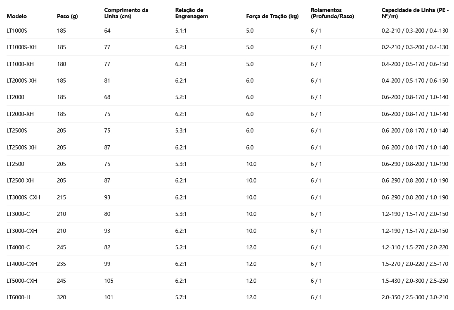Click the LT1000-XH model name
The height and width of the screenshot is (310, 454).
point(20,64)
